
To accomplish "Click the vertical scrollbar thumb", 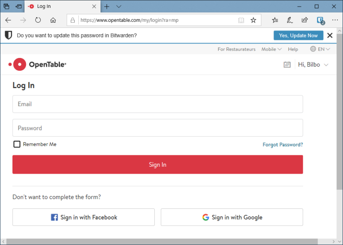I will pyautogui.click(x=340, y=112).
